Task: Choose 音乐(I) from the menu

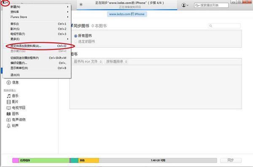Action: [37, 24]
